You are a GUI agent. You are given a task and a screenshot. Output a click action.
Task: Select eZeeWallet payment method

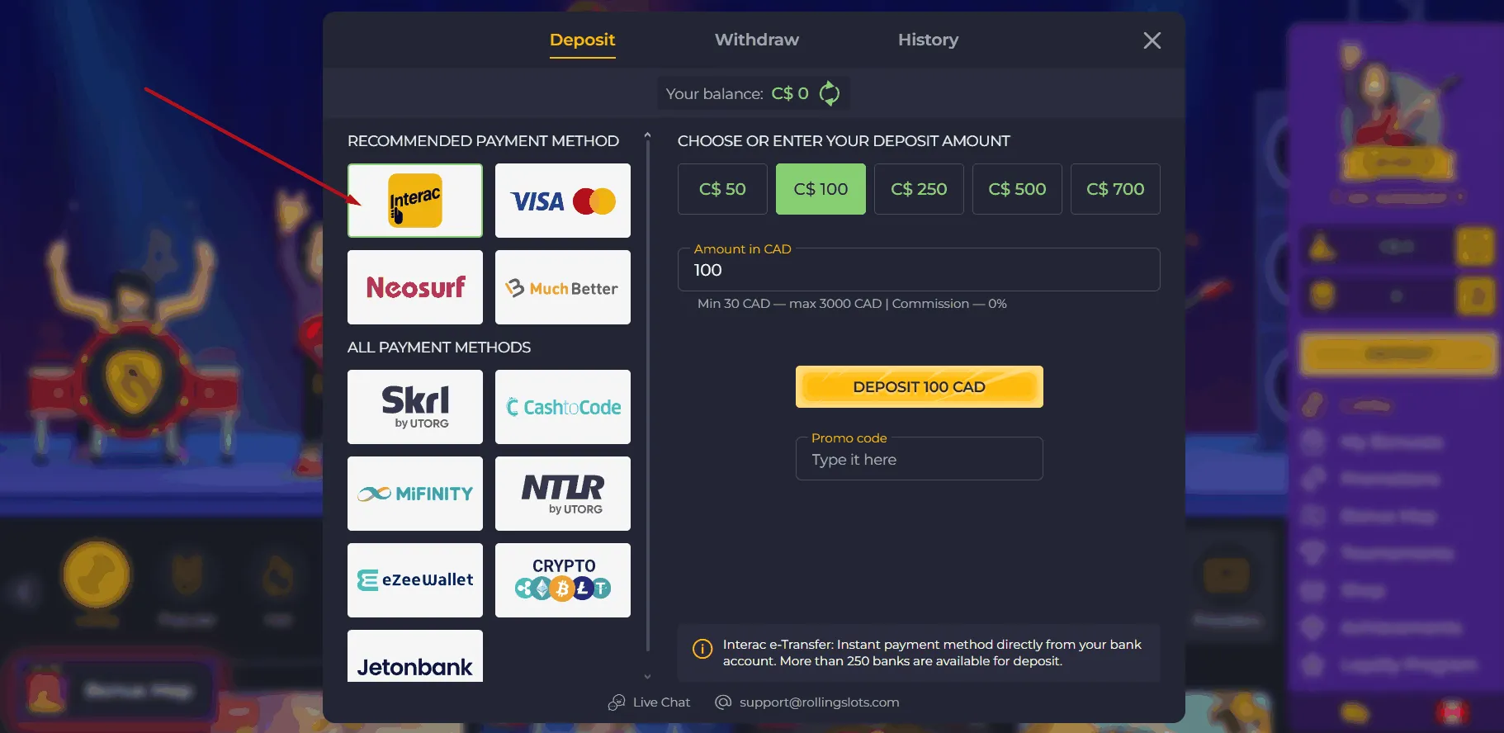coord(415,580)
